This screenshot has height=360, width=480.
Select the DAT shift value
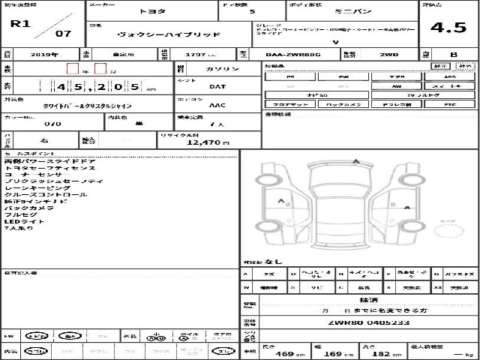(x=217, y=87)
